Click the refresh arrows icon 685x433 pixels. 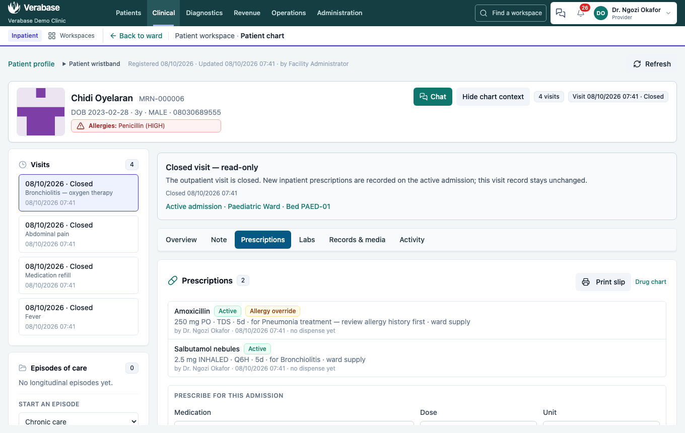[x=637, y=64]
